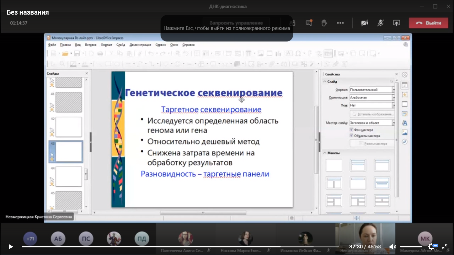Toggle the Объекты мастера checkbox
This screenshot has width=454, height=255.
point(352,135)
